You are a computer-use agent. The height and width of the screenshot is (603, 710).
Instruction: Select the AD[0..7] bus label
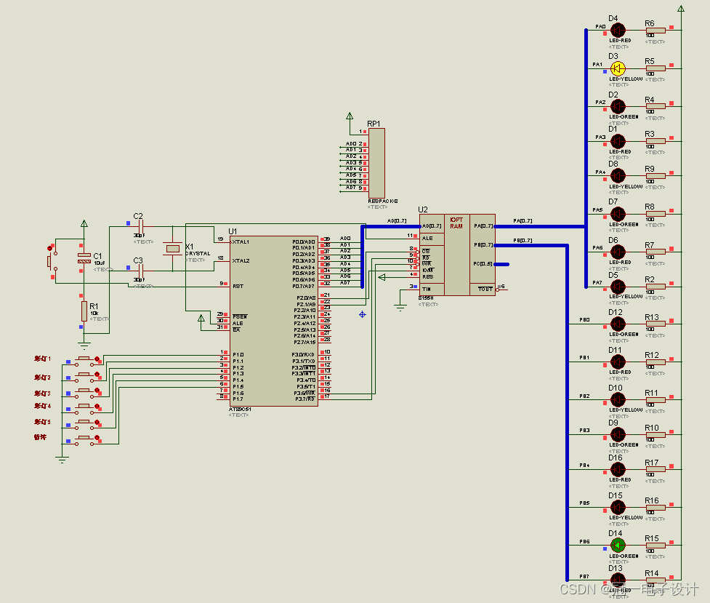point(397,221)
